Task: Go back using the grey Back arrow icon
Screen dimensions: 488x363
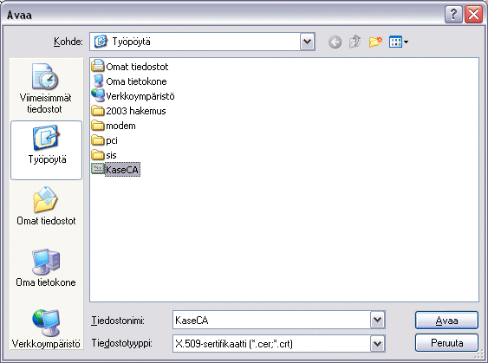Action: pyautogui.click(x=335, y=42)
